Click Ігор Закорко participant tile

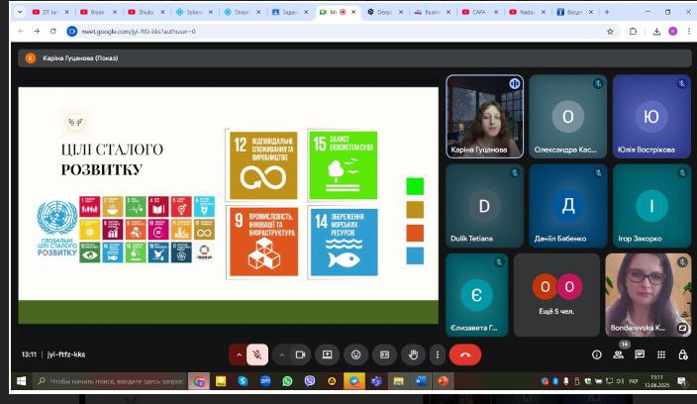tap(651, 206)
